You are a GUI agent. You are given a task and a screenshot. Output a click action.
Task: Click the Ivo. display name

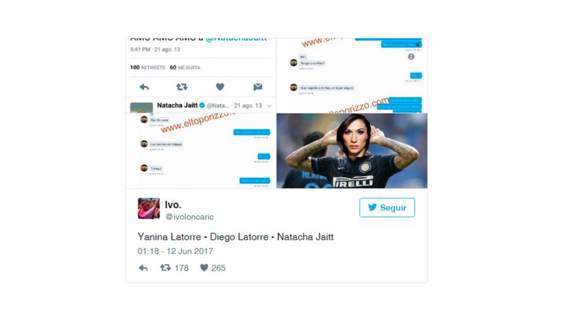[173, 205]
